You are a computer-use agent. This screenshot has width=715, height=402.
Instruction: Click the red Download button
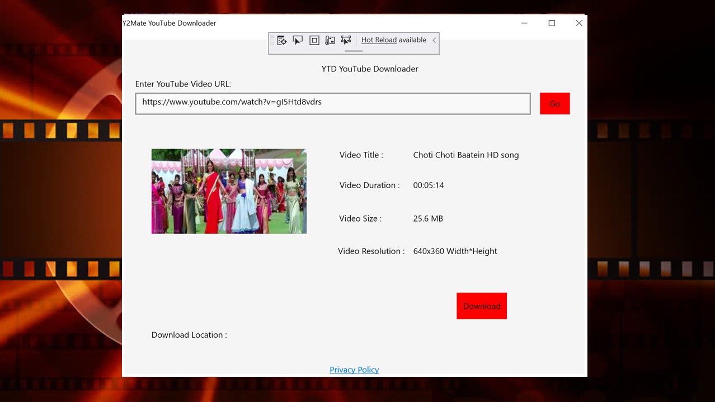[x=482, y=306]
